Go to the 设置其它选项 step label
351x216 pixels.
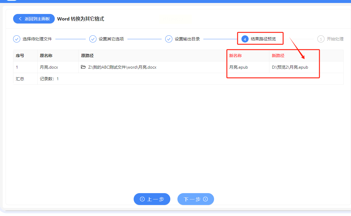pyautogui.click(x=111, y=39)
